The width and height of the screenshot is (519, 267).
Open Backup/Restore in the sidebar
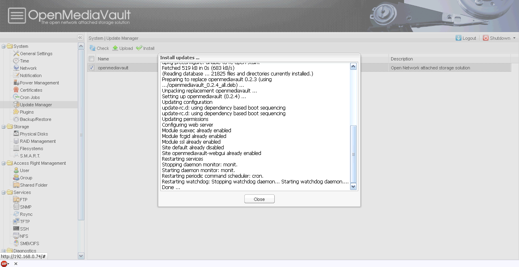click(x=35, y=119)
